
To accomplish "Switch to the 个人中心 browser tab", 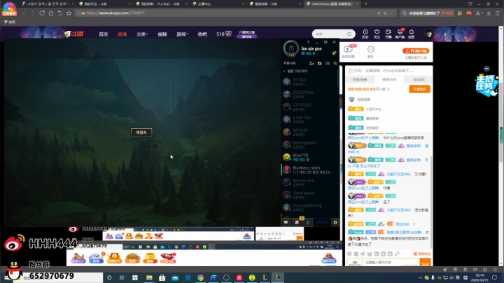I will (x=160, y=4).
